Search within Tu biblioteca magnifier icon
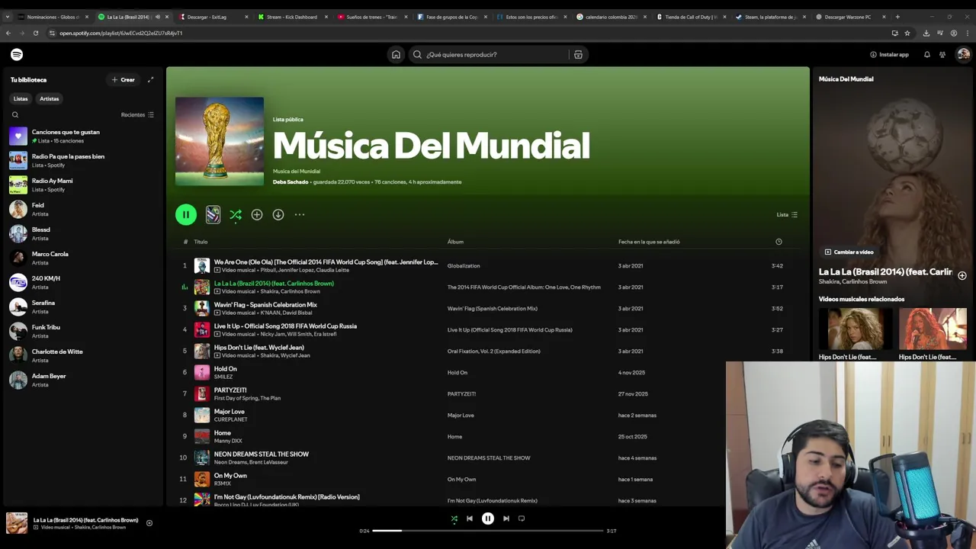 pos(15,114)
